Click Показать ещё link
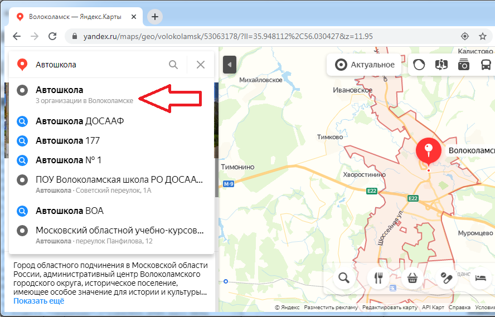The image size is (495, 317). [39, 301]
